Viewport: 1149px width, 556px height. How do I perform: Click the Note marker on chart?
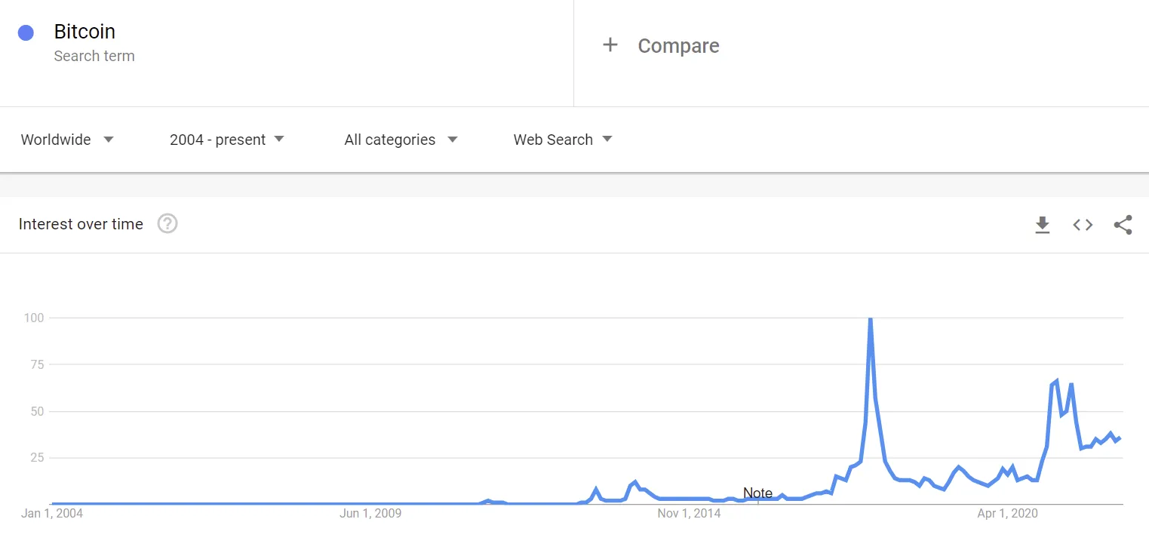pos(757,493)
